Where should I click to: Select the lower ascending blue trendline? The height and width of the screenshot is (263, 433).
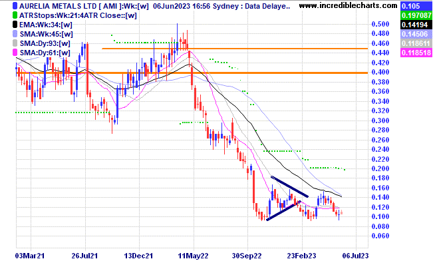tap(283, 210)
